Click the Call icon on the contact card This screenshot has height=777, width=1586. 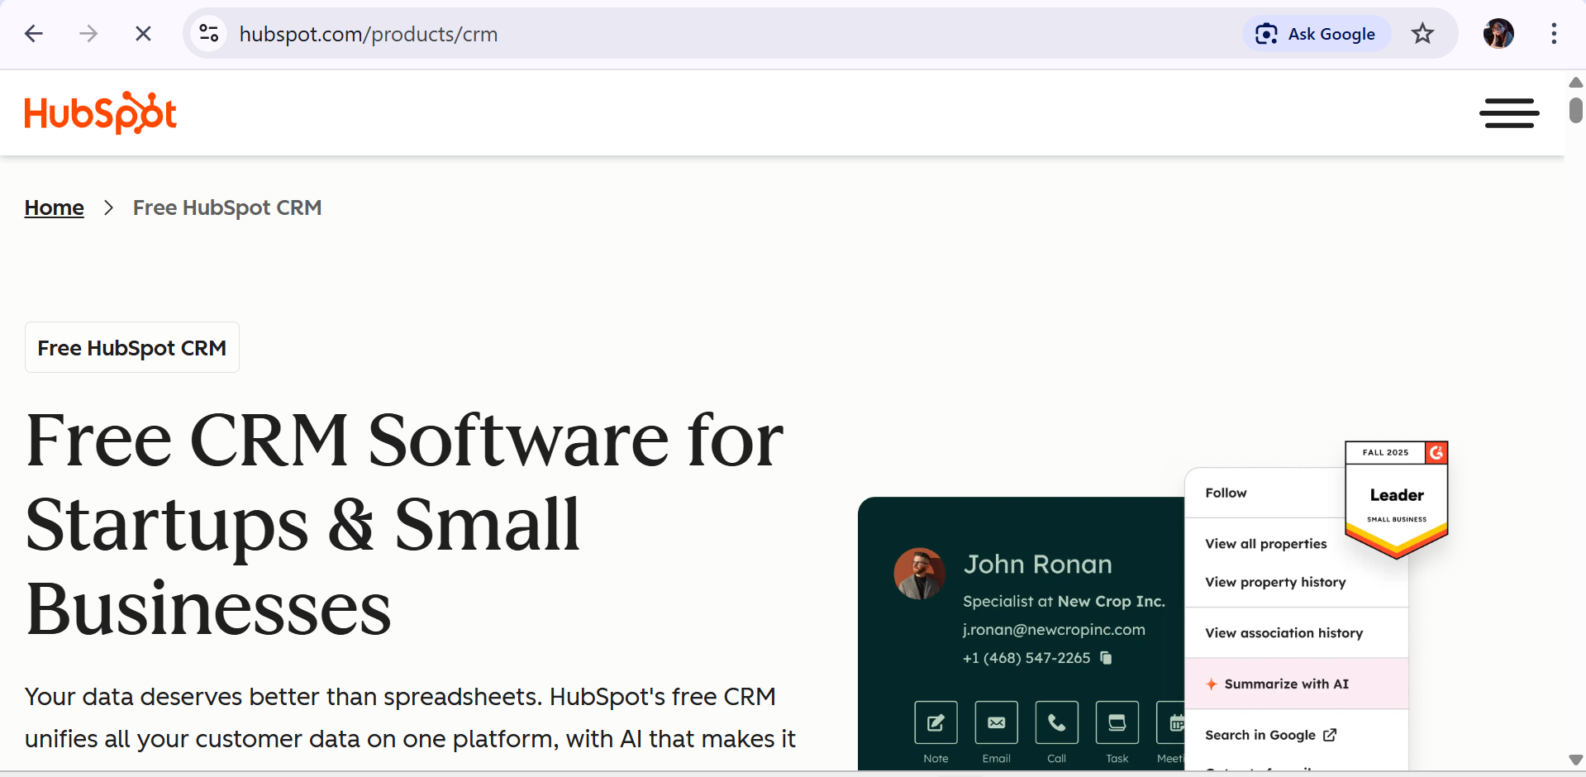(x=1056, y=722)
